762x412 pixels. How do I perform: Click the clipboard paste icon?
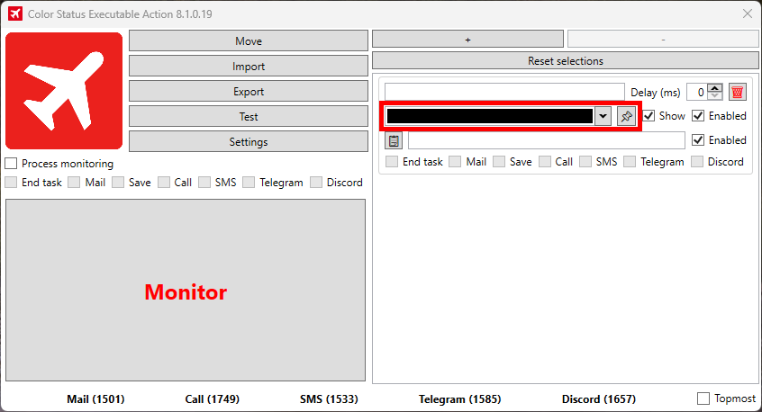tap(394, 140)
